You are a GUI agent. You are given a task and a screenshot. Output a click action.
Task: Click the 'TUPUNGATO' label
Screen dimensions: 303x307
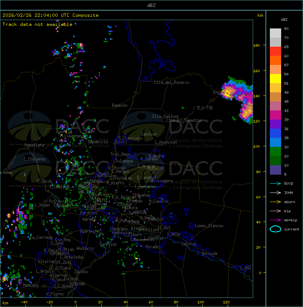(x=59, y=253)
